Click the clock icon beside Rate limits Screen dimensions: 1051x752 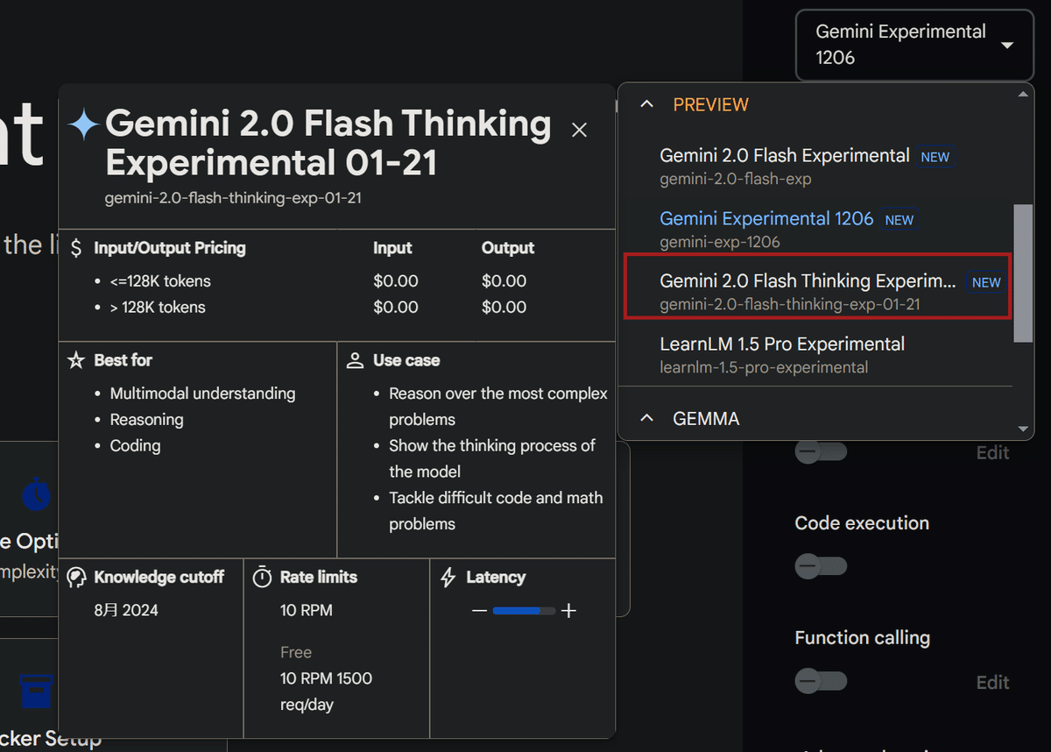tap(262, 577)
